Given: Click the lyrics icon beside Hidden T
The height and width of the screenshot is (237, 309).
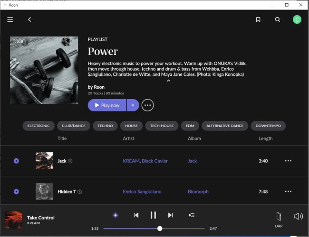Looking at the screenshot, I should (79, 191).
